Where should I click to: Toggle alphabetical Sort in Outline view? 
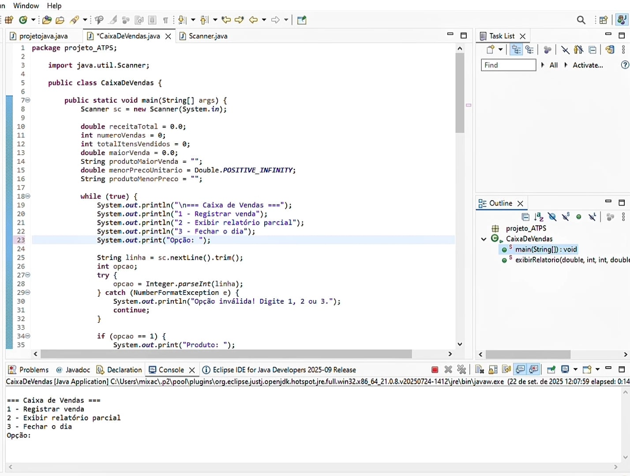point(539,217)
